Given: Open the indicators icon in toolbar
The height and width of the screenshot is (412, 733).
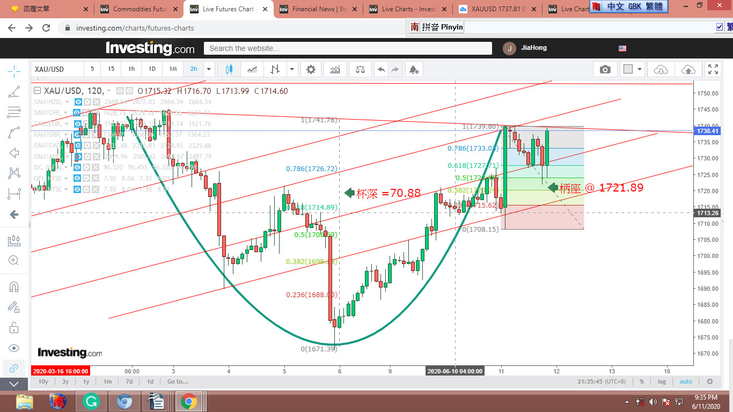Looking at the screenshot, I should click(x=335, y=69).
